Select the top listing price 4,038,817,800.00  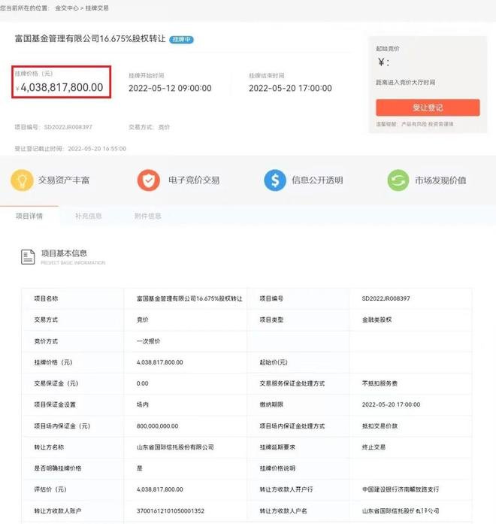62,87
